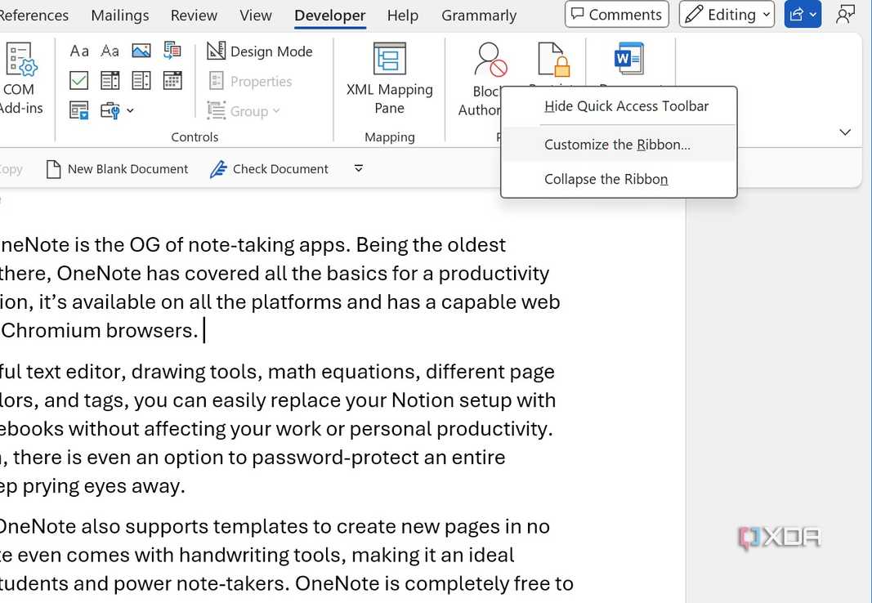
Task: Click the text 'password-protect an entire'
Action: [378, 458]
